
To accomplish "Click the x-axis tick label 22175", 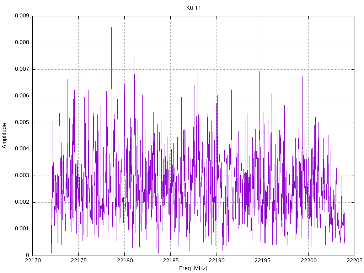I will [x=79, y=261].
